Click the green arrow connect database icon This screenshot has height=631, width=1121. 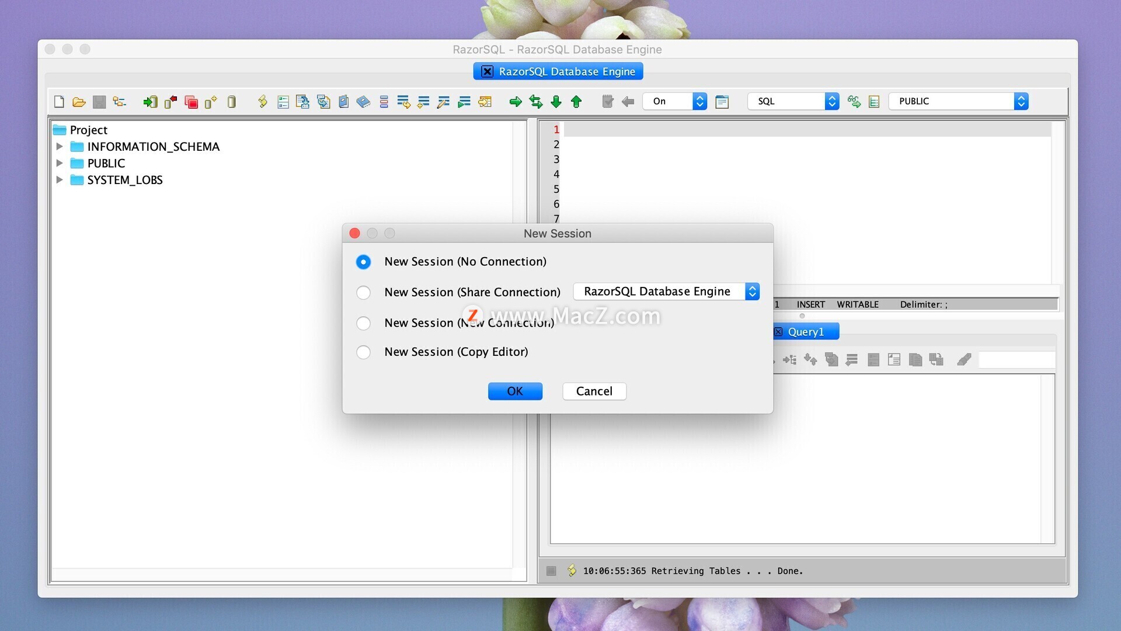150,102
